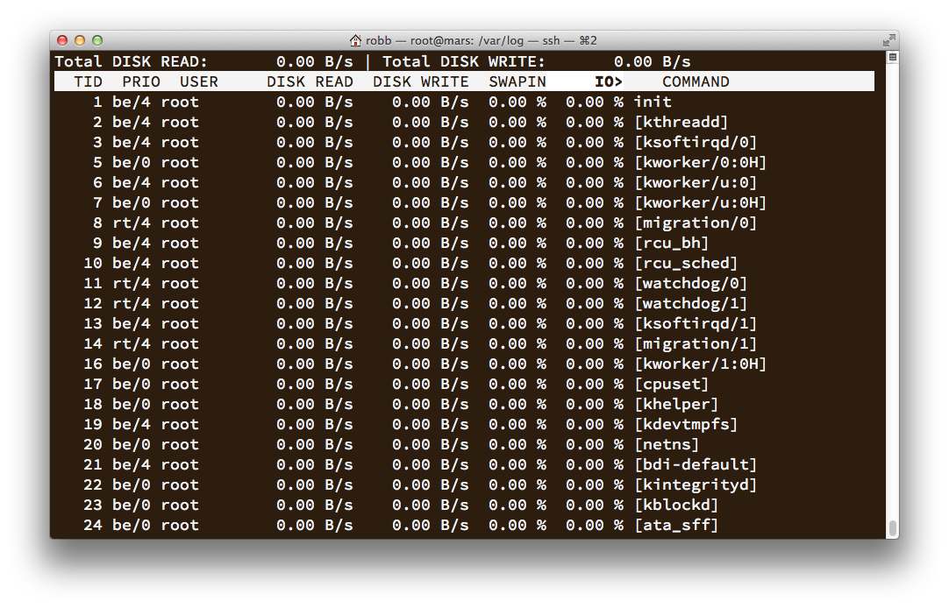The width and height of the screenshot is (949, 608).
Task: Select the [kthreadd] process entry
Action: [x=681, y=122]
